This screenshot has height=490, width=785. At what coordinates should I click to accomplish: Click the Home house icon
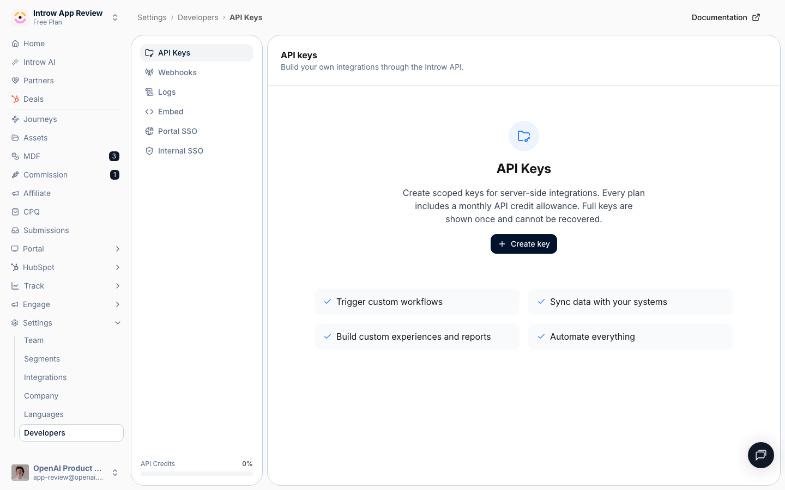[x=15, y=44]
